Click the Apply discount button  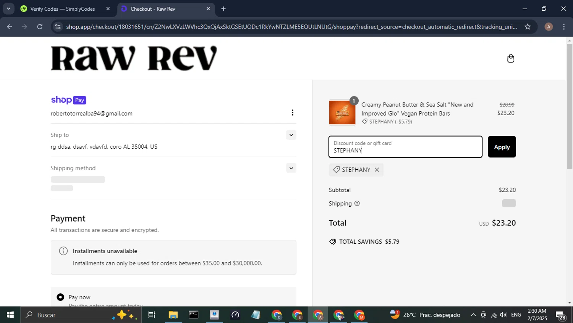pos(502,147)
